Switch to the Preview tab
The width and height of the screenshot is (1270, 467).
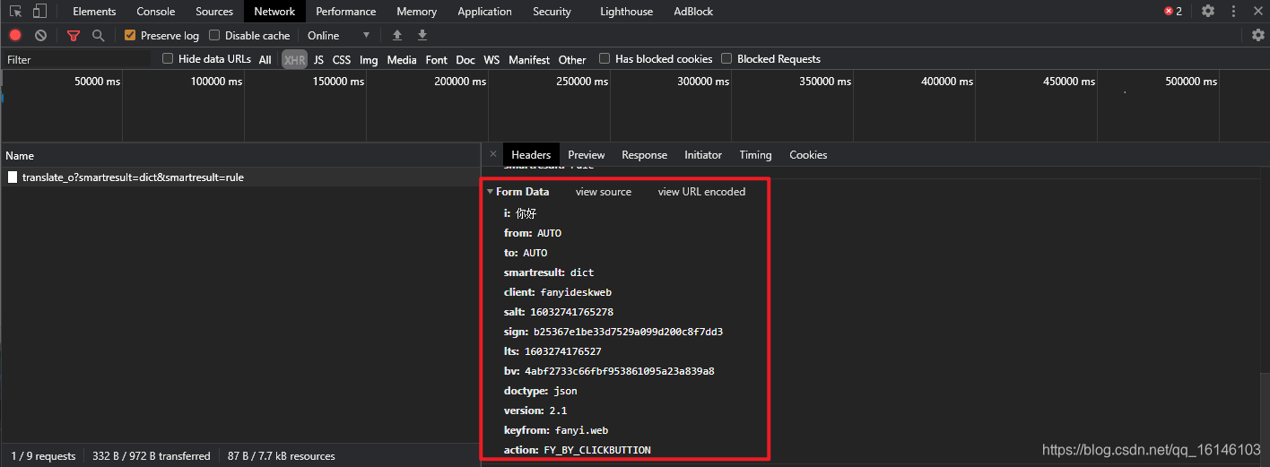point(587,154)
